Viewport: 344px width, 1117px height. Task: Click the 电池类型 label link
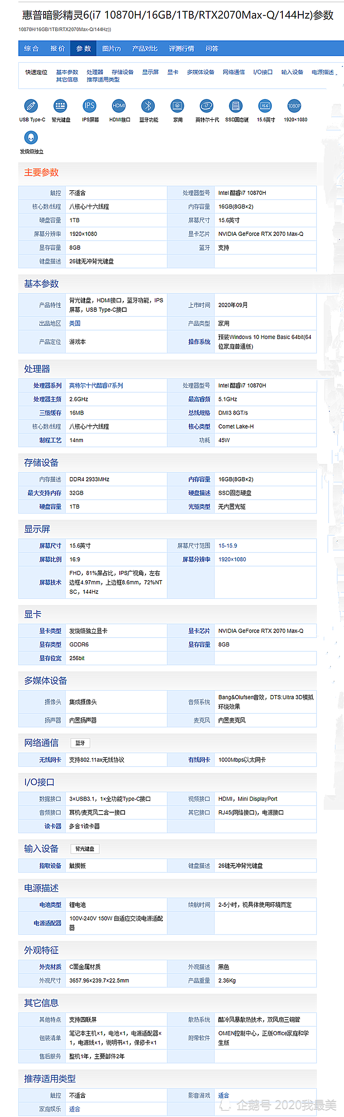pos(50,905)
